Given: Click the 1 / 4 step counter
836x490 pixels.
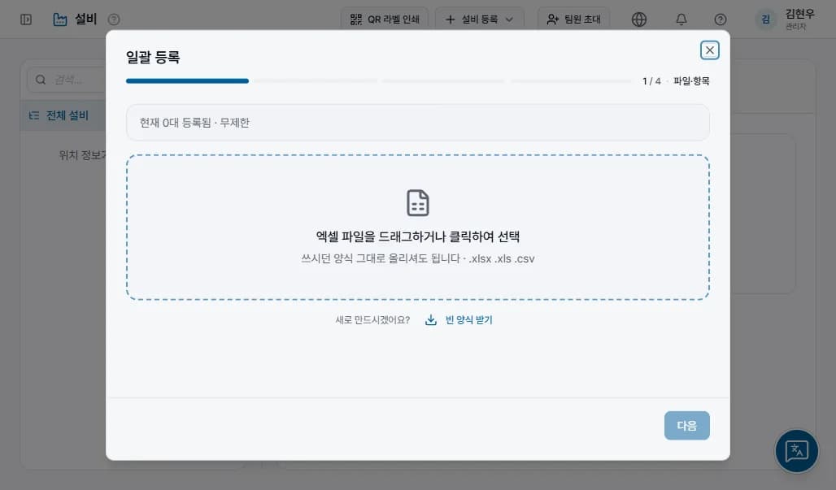Looking at the screenshot, I should [x=651, y=81].
